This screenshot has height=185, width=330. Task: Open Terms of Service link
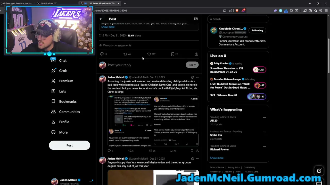click(217, 168)
